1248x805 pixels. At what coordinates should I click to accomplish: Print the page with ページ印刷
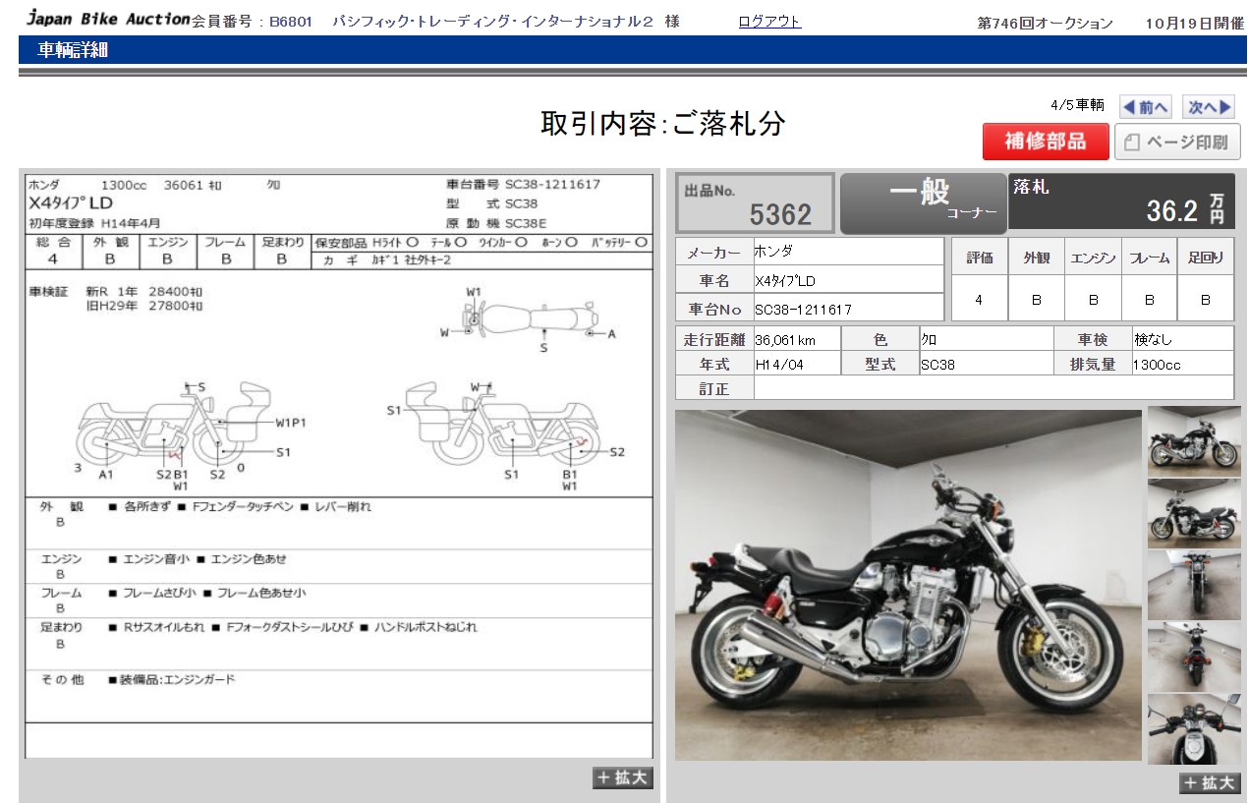[x=1177, y=142]
